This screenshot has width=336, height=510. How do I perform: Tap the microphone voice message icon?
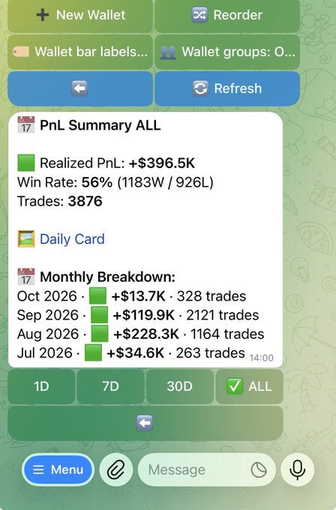pos(297,470)
